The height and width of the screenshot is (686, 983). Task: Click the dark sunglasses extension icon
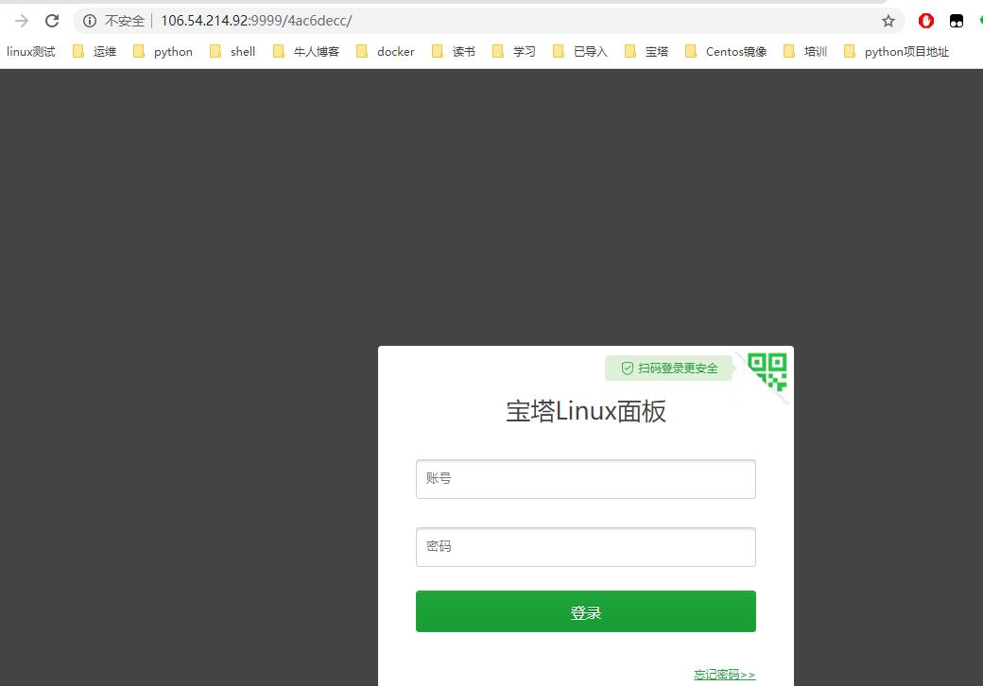(x=956, y=20)
